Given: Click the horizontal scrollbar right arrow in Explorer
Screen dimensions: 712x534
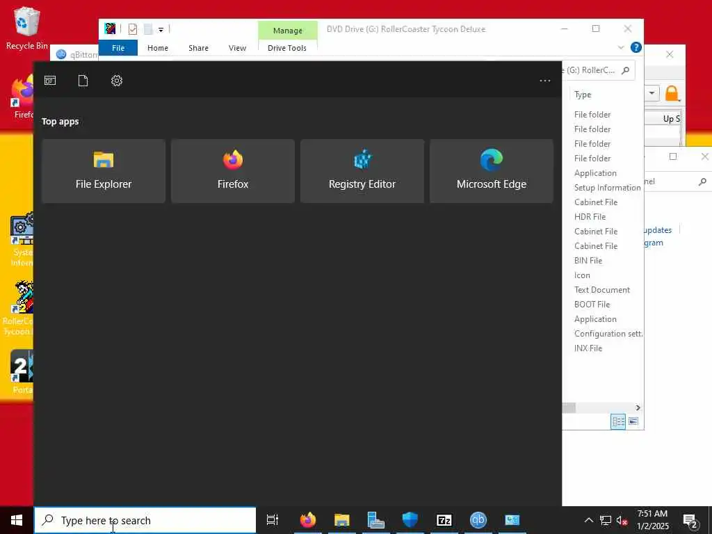Looking at the screenshot, I should tap(638, 407).
